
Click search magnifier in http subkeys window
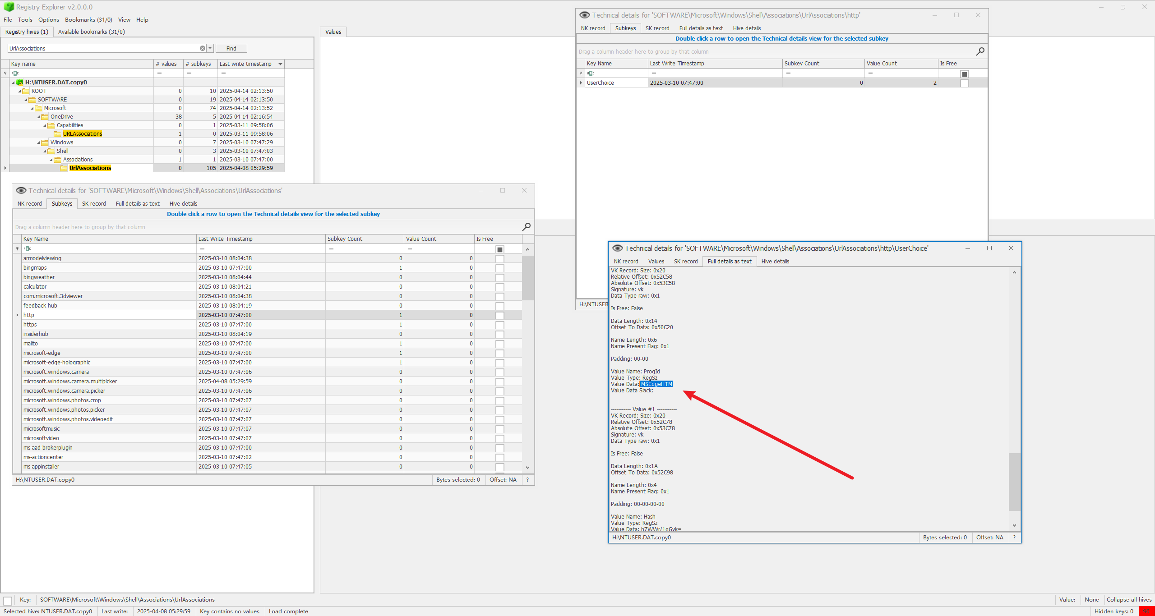[980, 51]
